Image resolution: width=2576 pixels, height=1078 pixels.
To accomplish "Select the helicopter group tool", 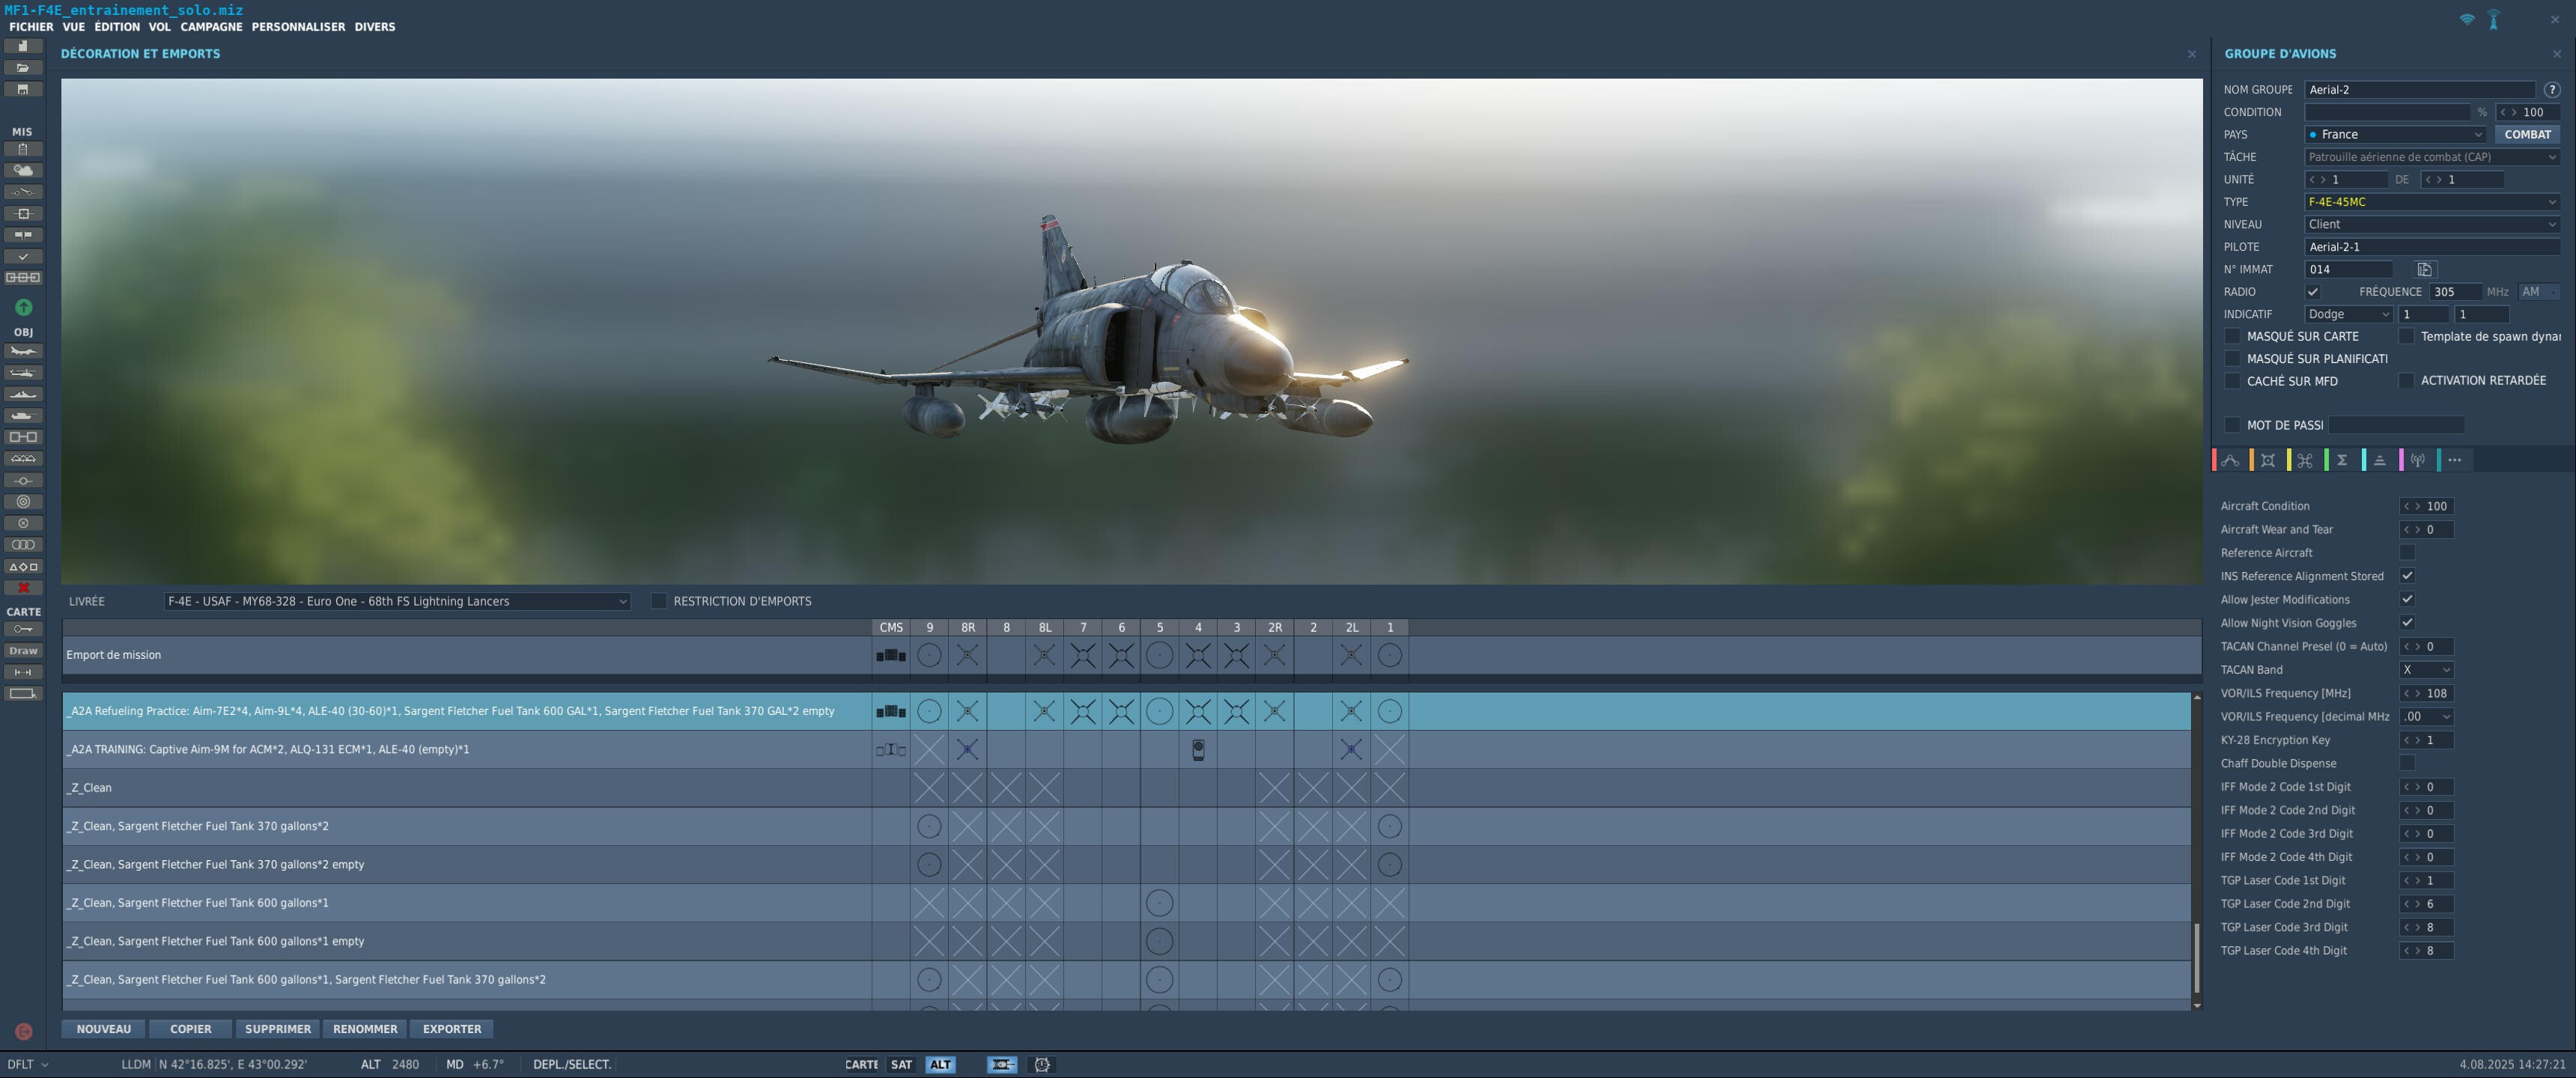I will point(23,373).
